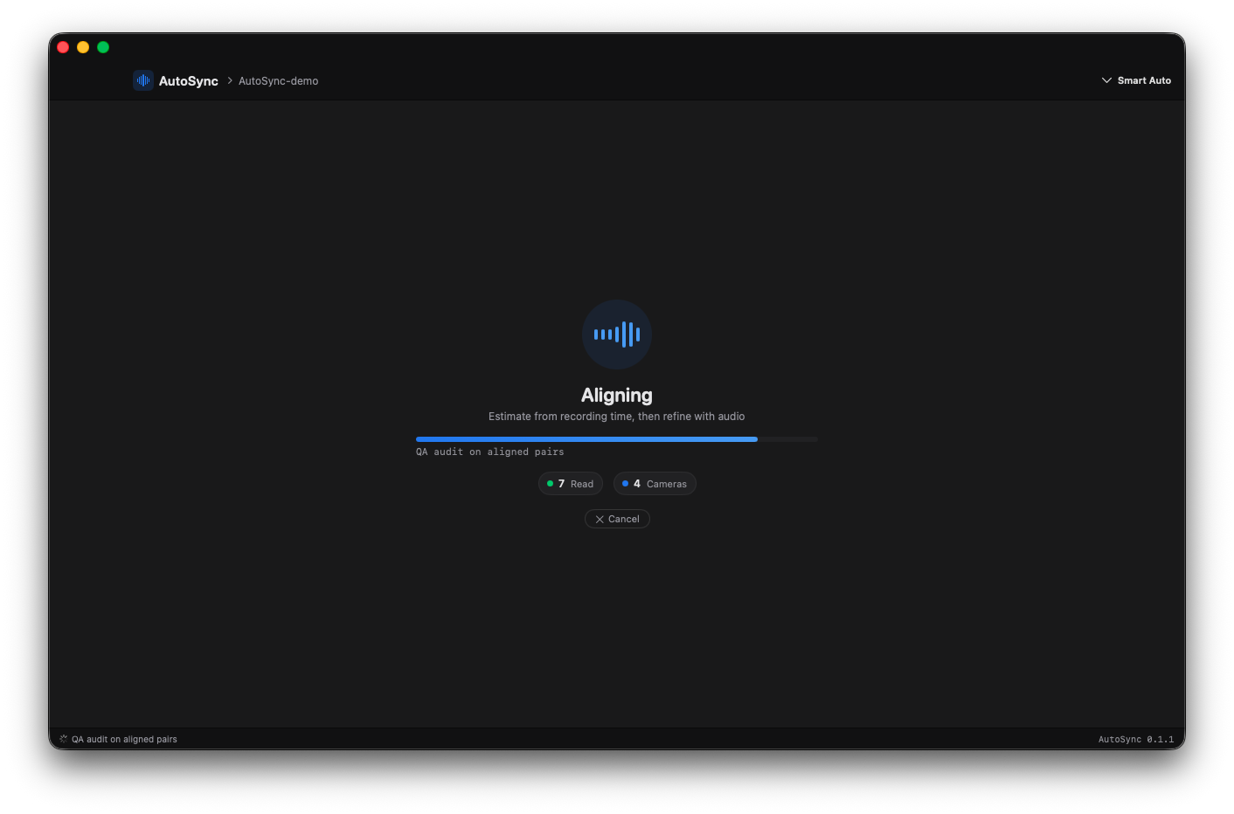The image size is (1234, 814).
Task: Click the breadcrumb chevron separator
Action: click(x=230, y=80)
